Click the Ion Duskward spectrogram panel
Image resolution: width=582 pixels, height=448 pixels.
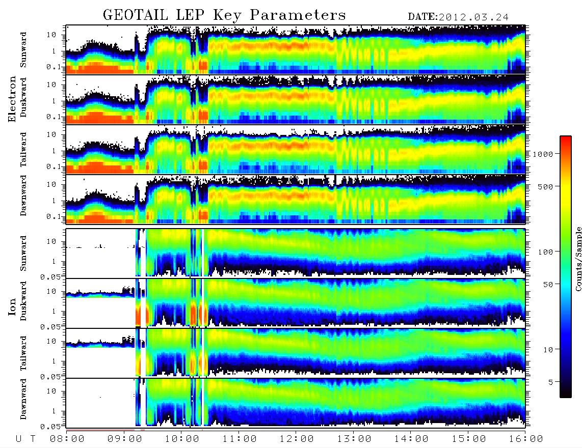pyautogui.click(x=296, y=303)
